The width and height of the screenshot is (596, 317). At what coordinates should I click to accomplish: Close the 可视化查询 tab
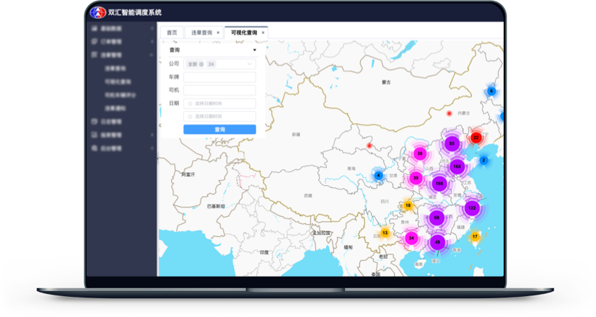(263, 32)
